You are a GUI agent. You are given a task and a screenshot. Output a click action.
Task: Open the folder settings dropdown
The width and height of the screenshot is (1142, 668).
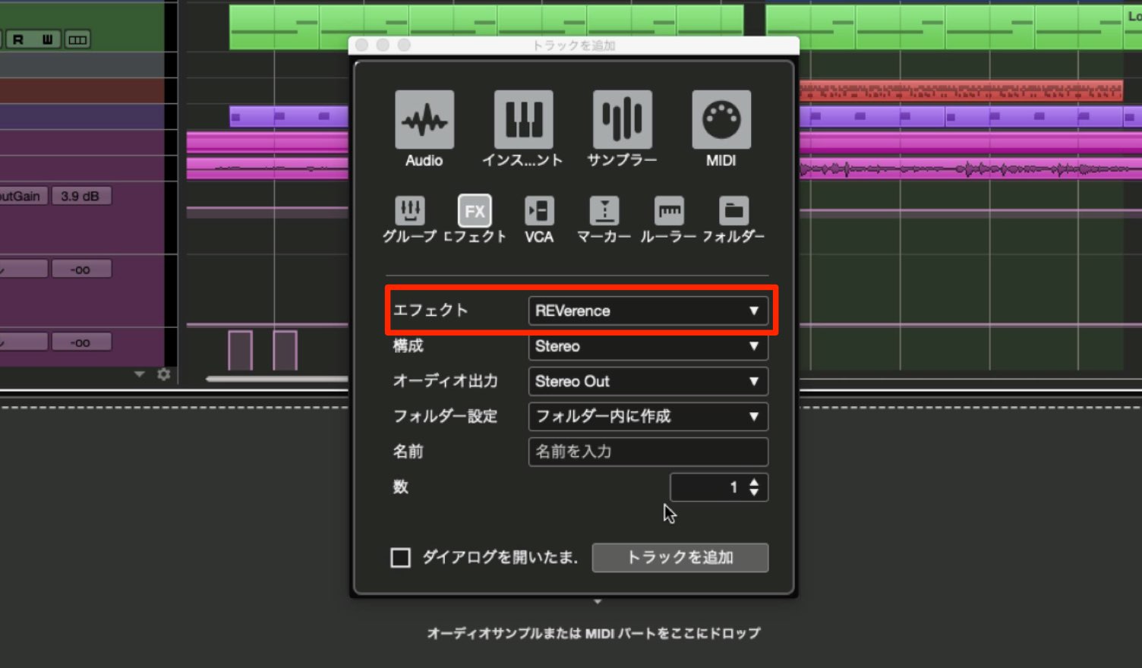click(x=648, y=416)
